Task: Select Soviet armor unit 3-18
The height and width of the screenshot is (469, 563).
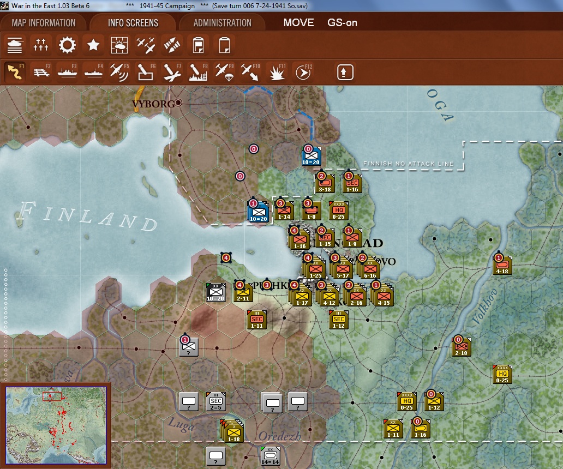Action: (x=325, y=183)
